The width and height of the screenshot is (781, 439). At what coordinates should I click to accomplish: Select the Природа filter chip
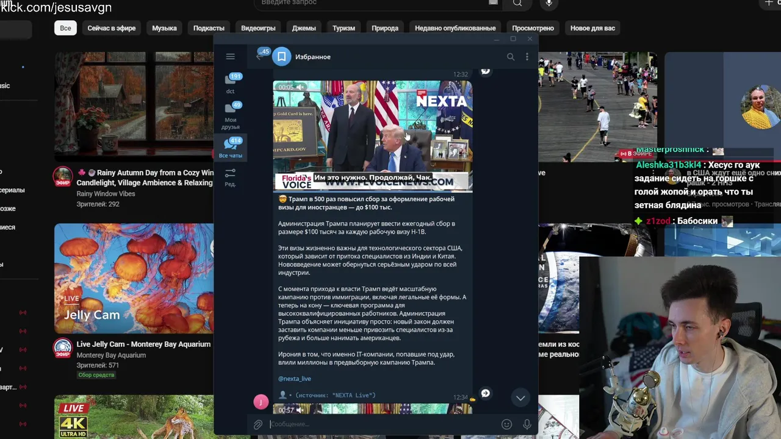click(385, 28)
